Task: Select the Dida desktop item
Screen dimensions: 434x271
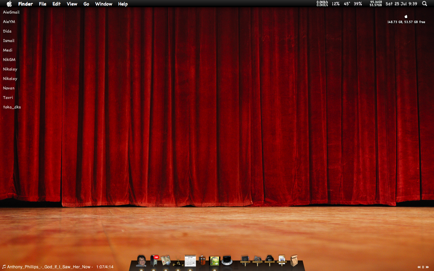Action: 7,31
